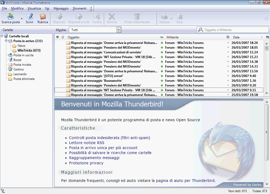
Task: Click the online status icon in status bar
Action: (3, 191)
